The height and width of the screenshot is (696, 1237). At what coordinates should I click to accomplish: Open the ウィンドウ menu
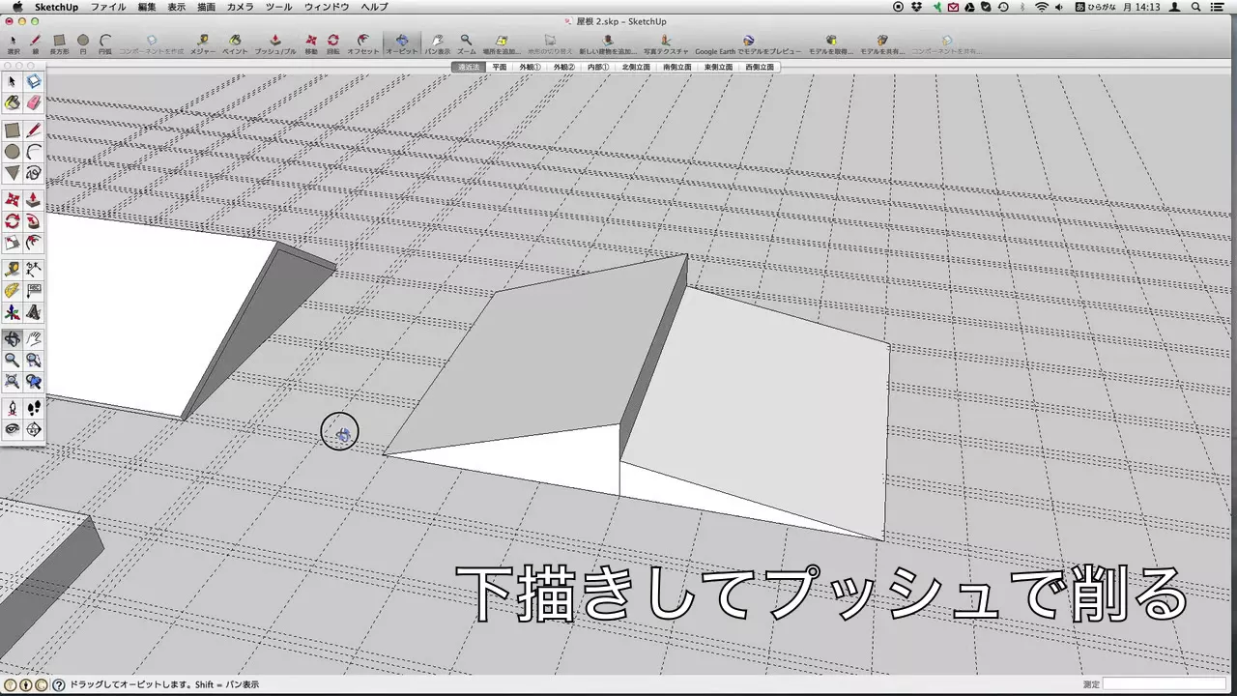(327, 7)
